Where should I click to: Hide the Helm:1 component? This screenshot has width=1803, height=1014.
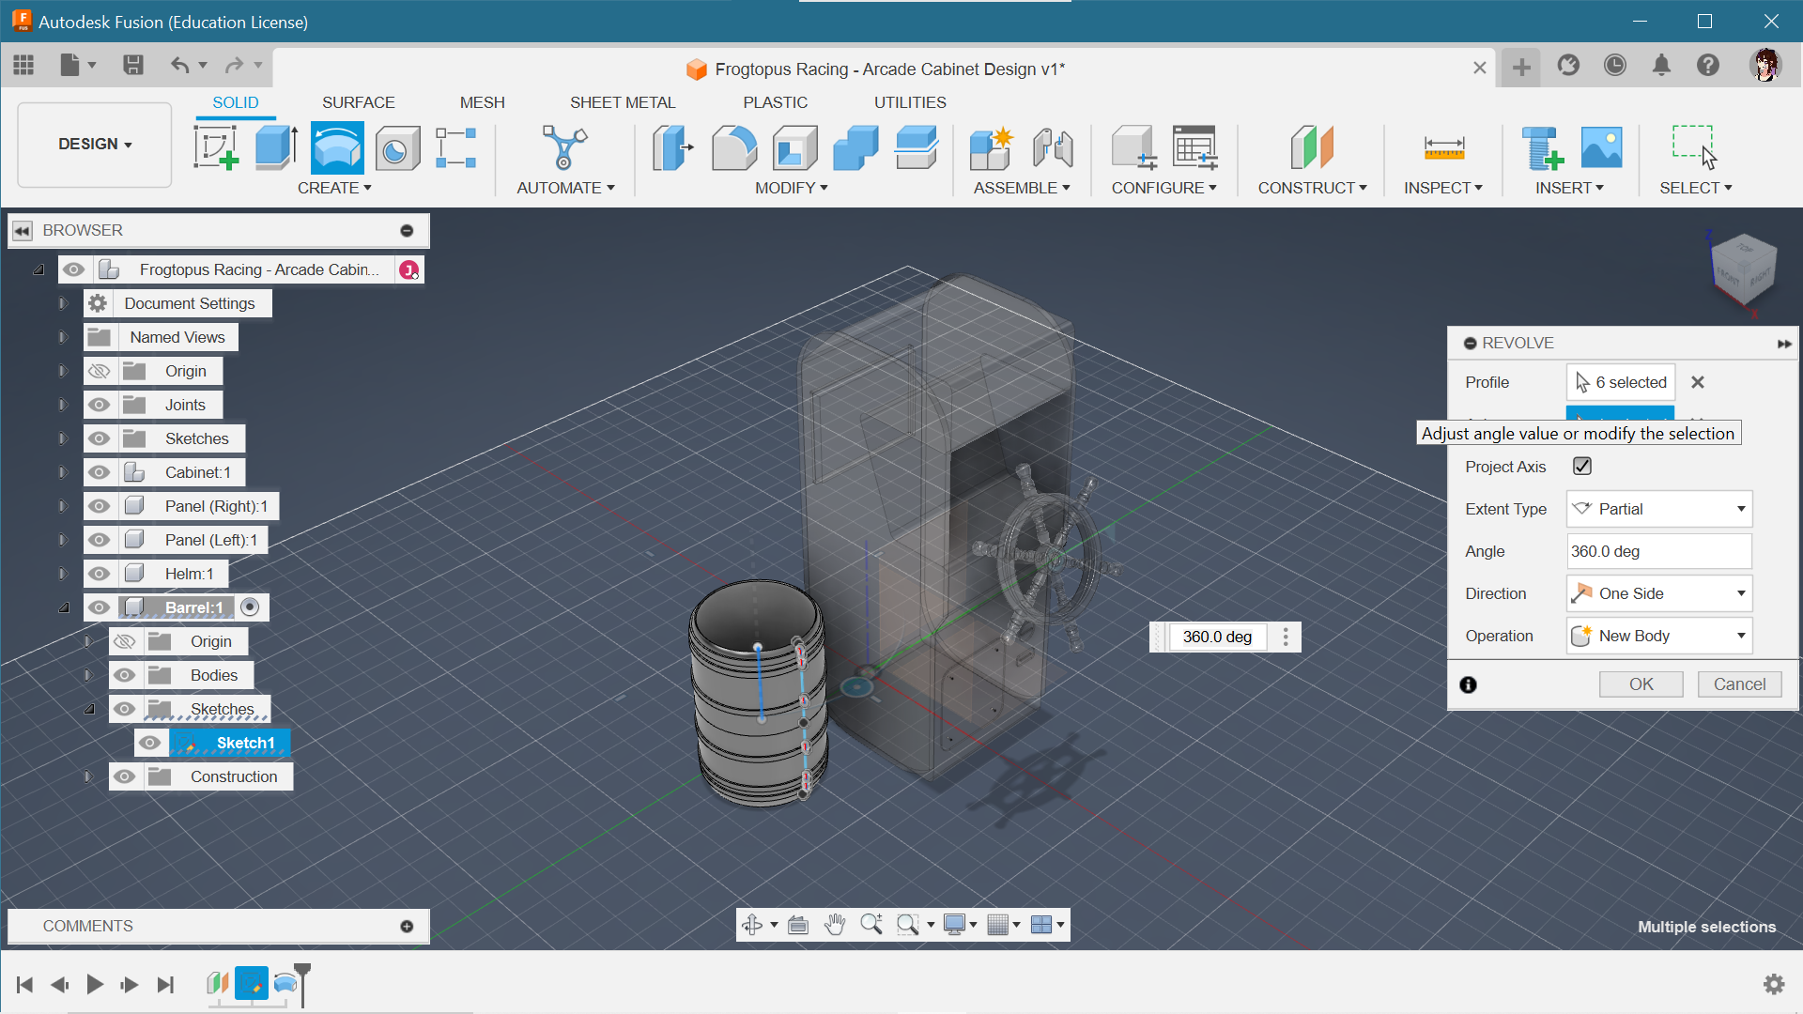(99, 574)
